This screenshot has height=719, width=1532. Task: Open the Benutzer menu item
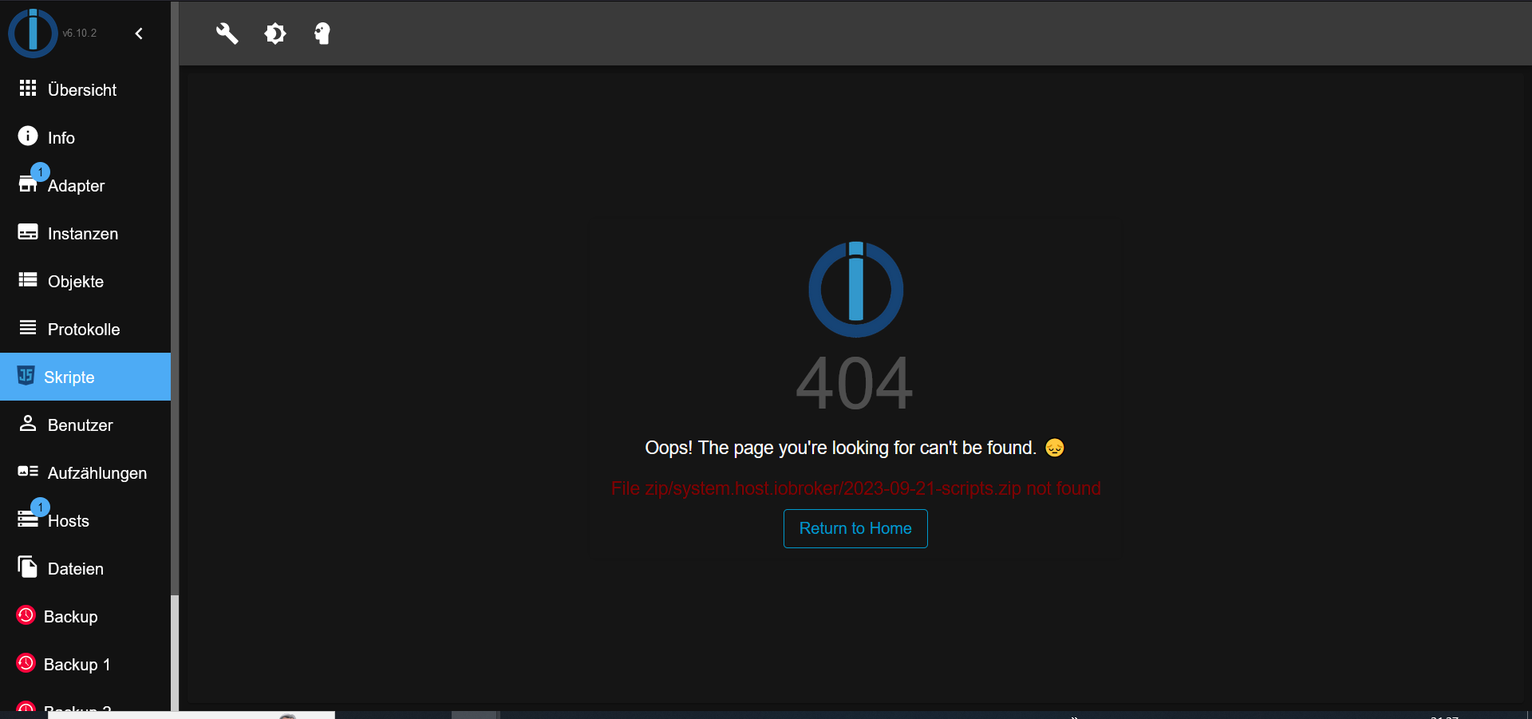[x=85, y=425]
